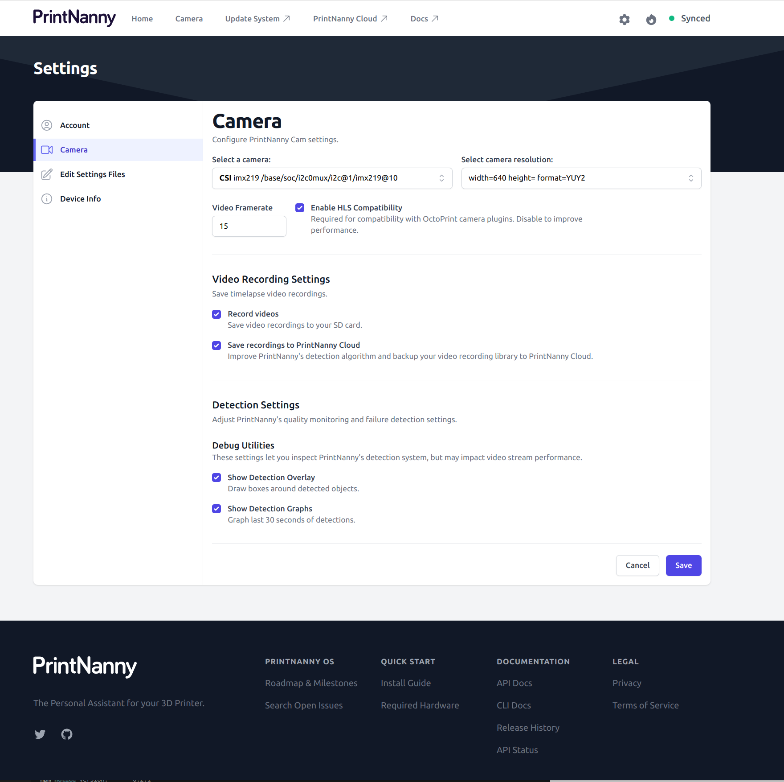
Task: Select the Camera sidebar icon
Action: tap(47, 150)
